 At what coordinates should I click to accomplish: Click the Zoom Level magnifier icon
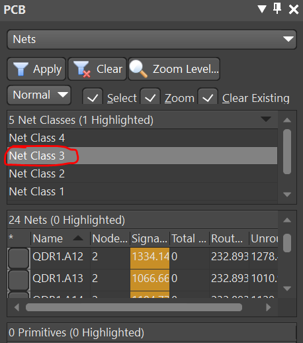pos(138,69)
